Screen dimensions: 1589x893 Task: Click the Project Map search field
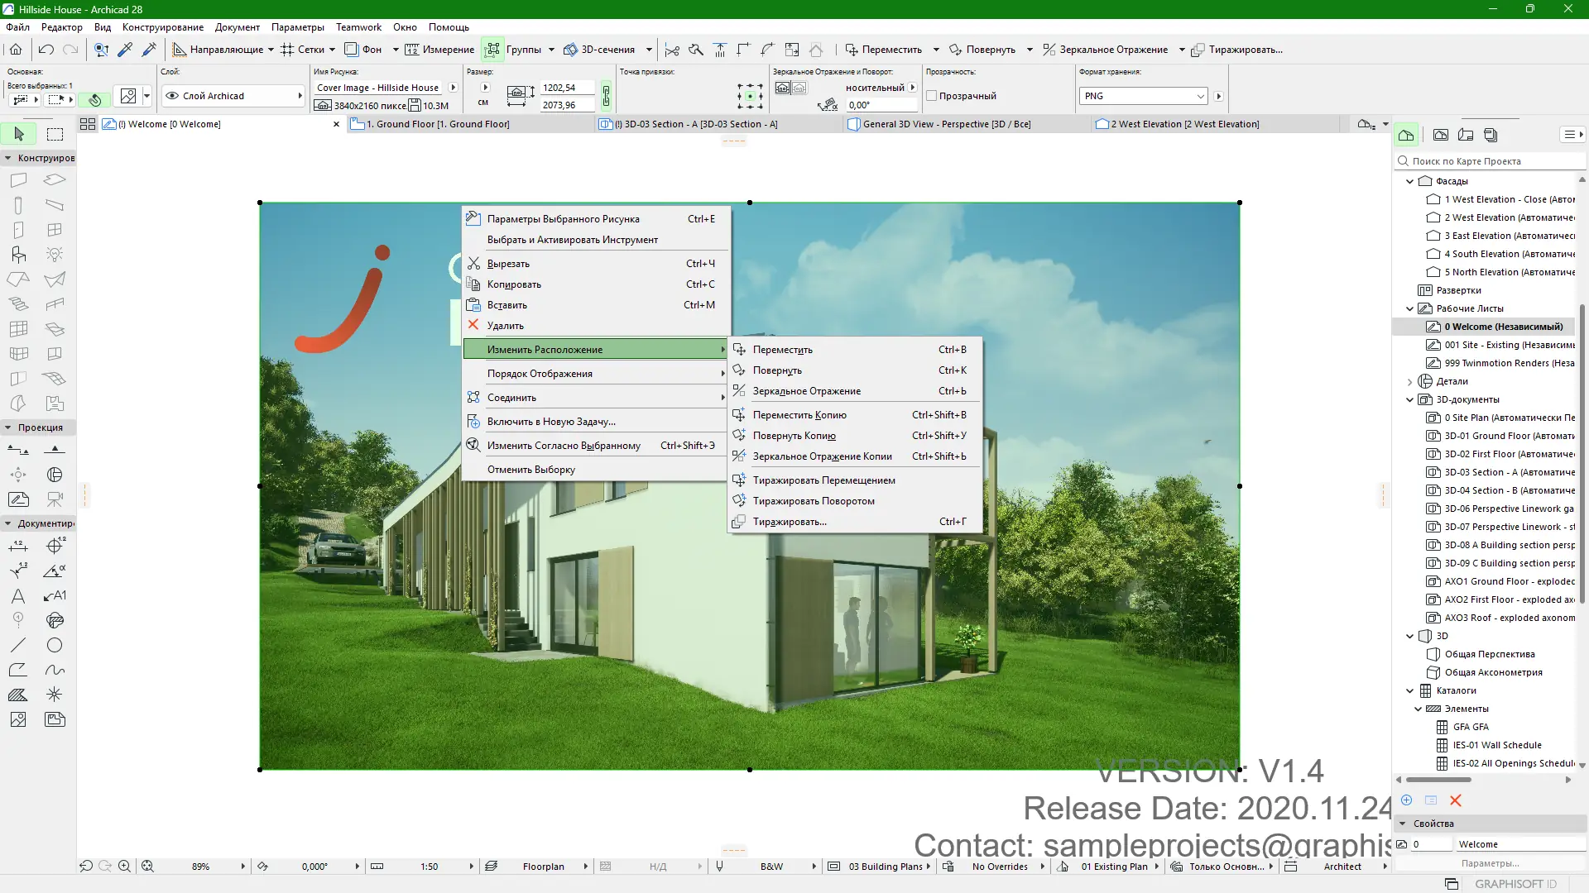1490,161
